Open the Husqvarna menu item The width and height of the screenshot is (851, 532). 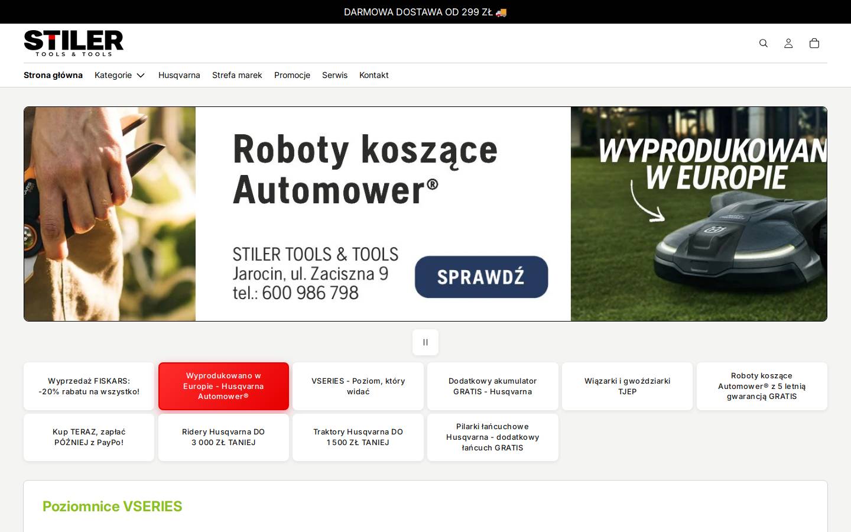(179, 75)
